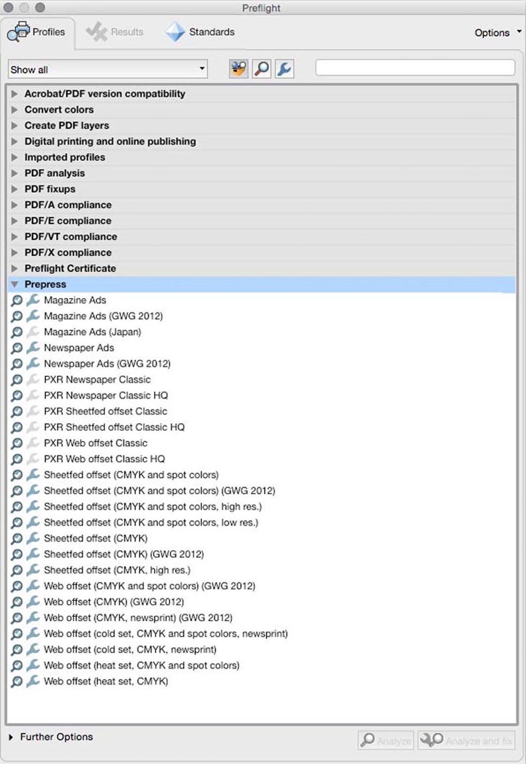Click wrench icon beside Newspaper Ads

(x=33, y=348)
